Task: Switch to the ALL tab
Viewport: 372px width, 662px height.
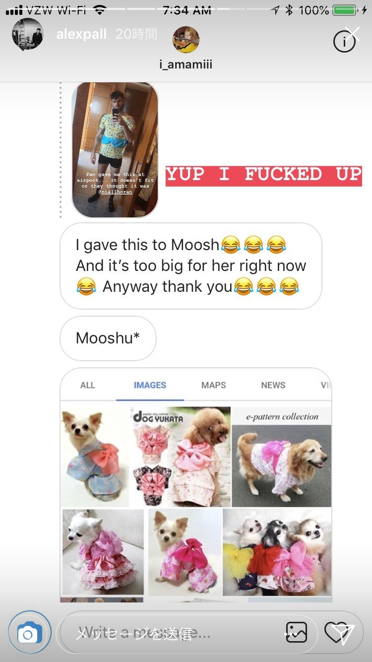Action: (88, 385)
